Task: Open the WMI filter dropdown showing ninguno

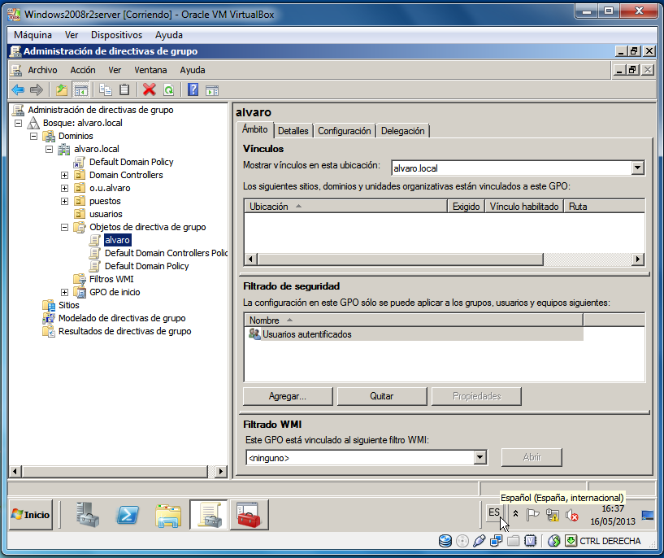Action: [x=480, y=458]
